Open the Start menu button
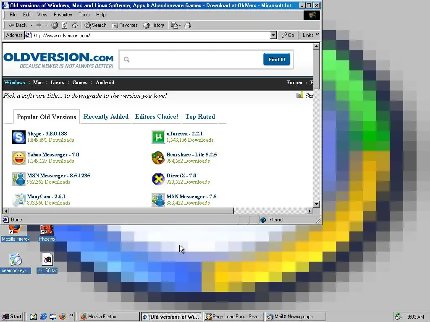430x322 pixels. tap(12, 317)
